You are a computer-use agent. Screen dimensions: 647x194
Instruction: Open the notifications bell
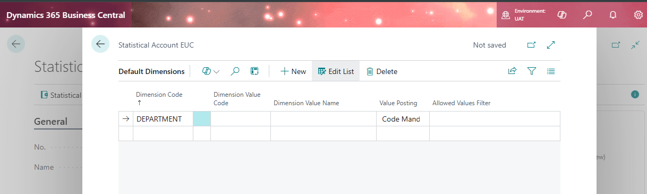(x=612, y=15)
